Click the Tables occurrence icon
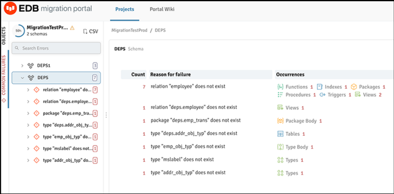 click(x=280, y=134)
